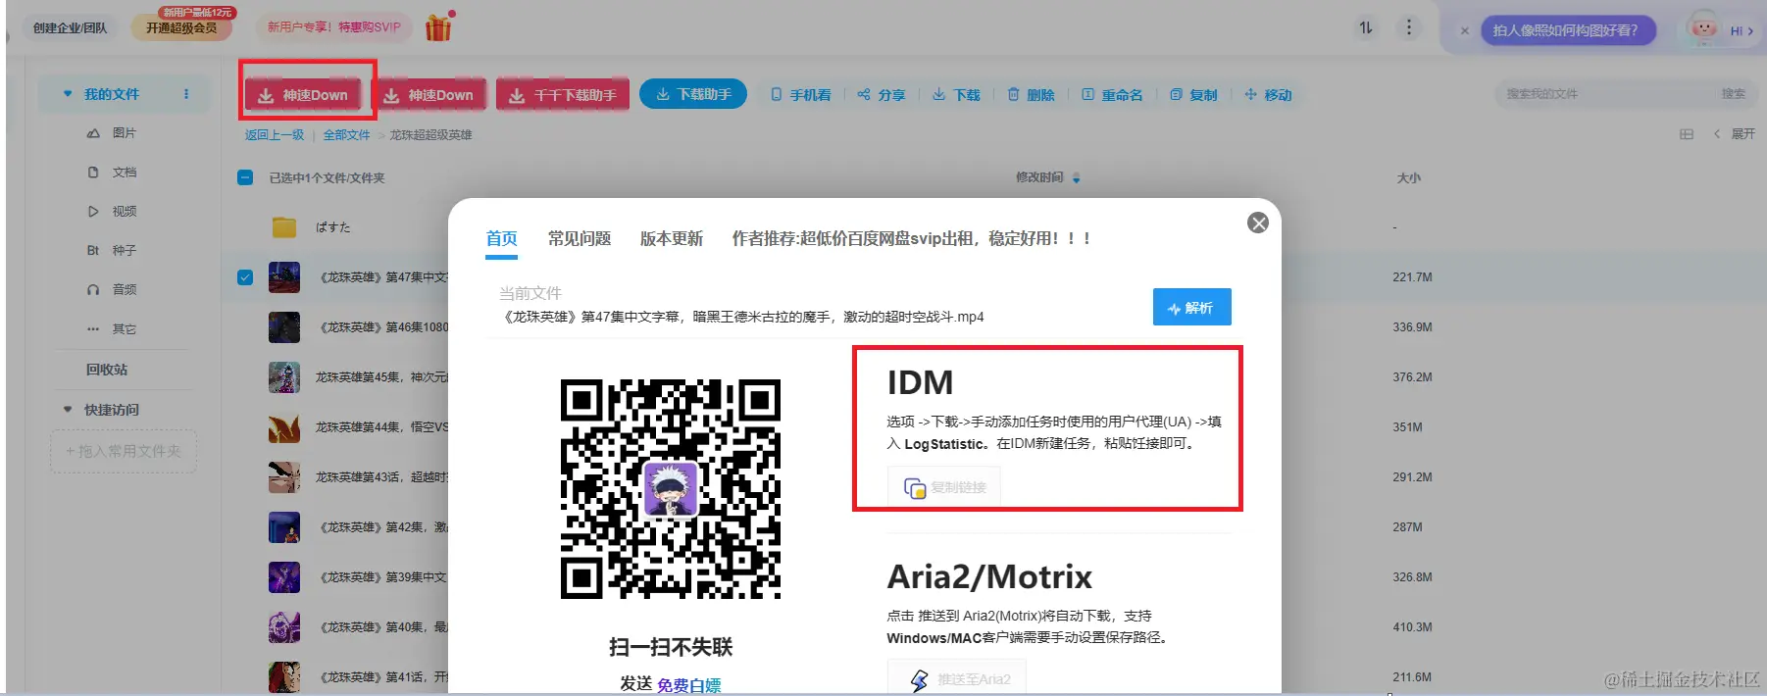Open the three-dot menu beside 我的文件

186,94
